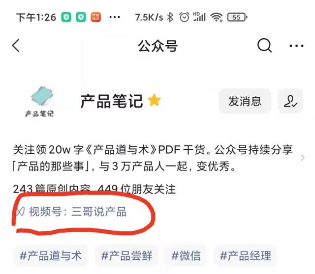Tap the followed-user icon button

point(290,101)
